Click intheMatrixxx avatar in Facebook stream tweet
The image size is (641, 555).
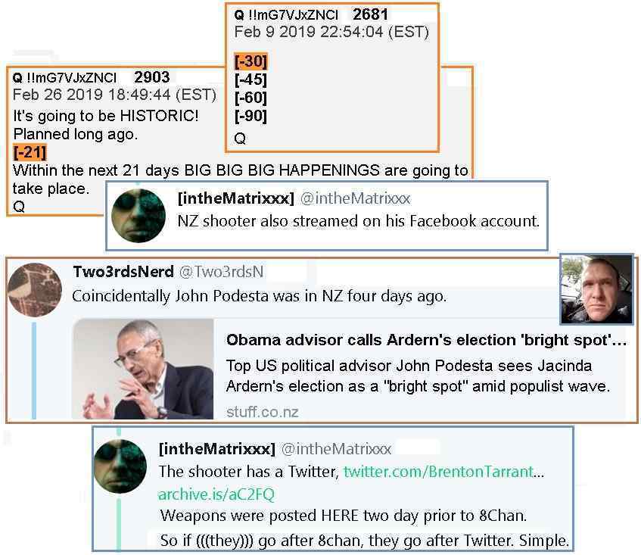click(138, 216)
